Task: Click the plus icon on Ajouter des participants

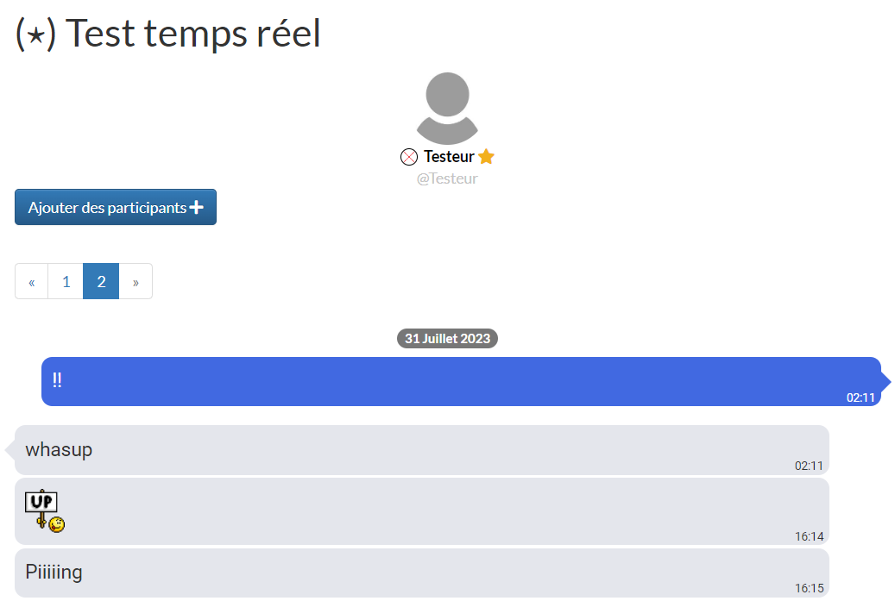Action: click(197, 207)
